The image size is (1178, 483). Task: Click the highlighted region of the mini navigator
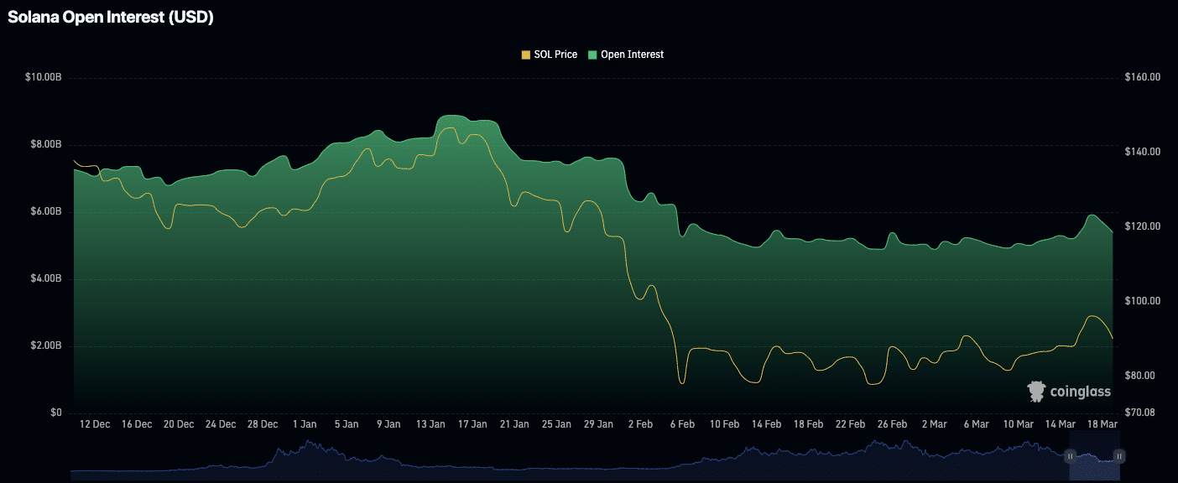[x=1093, y=456]
